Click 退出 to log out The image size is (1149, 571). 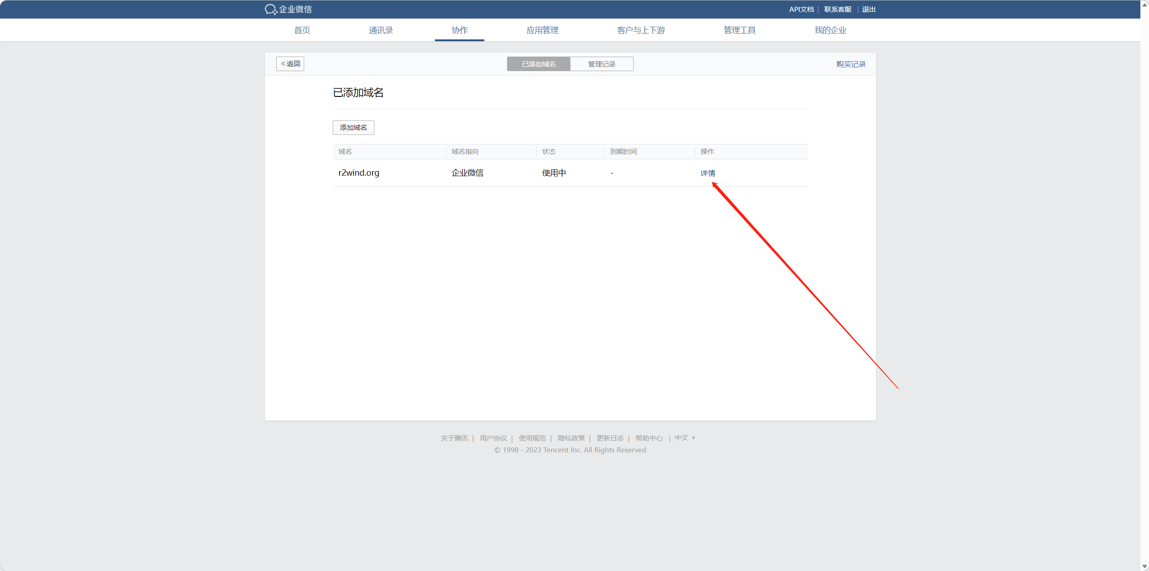tap(868, 10)
